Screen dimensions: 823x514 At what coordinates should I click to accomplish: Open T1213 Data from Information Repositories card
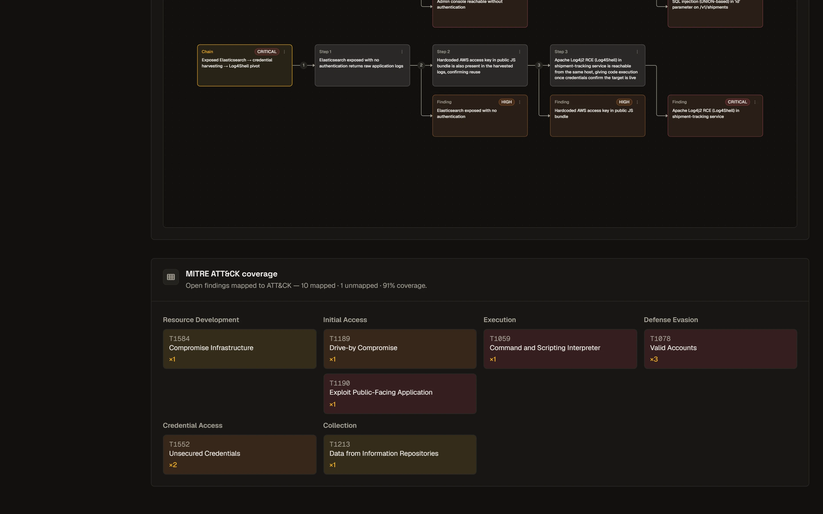[400, 455]
